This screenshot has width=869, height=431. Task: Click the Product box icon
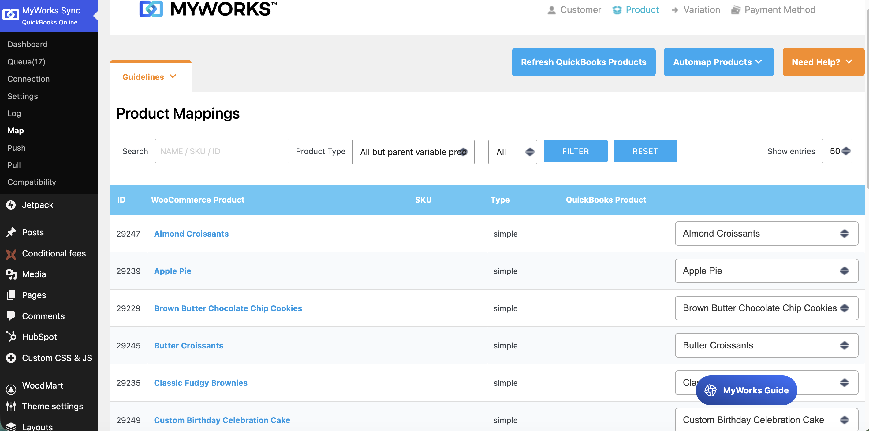point(617,10)
